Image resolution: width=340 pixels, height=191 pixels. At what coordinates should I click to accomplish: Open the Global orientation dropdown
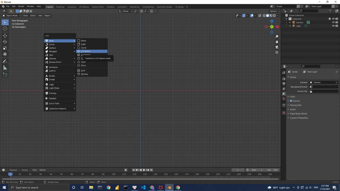point(125,11)
